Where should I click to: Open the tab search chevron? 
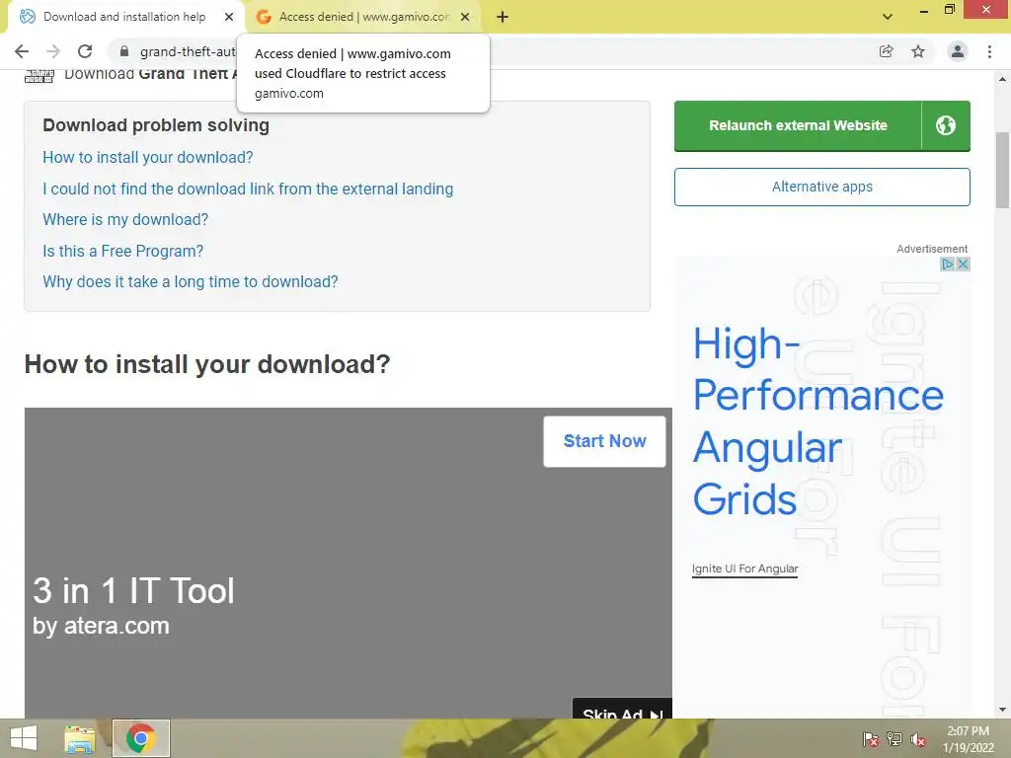[x=888, y=17]
